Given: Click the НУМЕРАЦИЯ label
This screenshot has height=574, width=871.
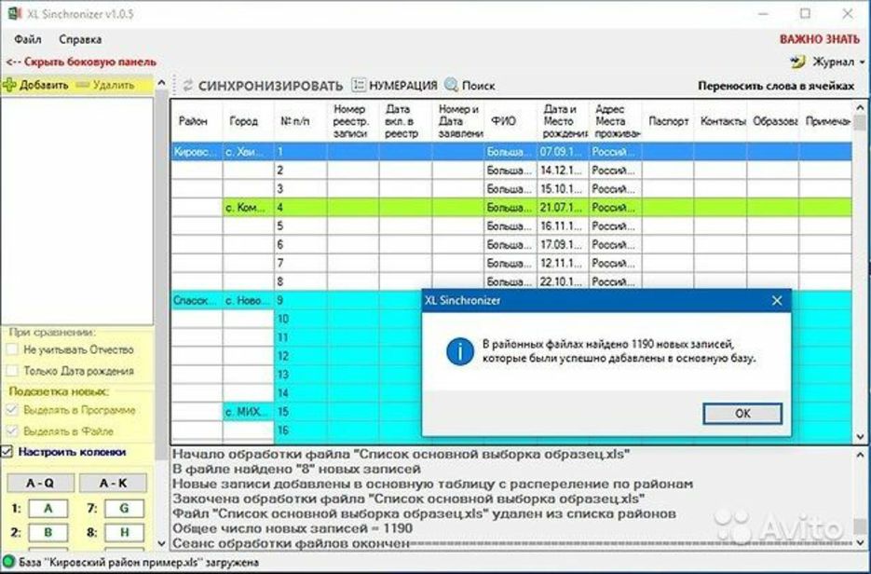Looking at the screenshot, I should tap(403, 86).
